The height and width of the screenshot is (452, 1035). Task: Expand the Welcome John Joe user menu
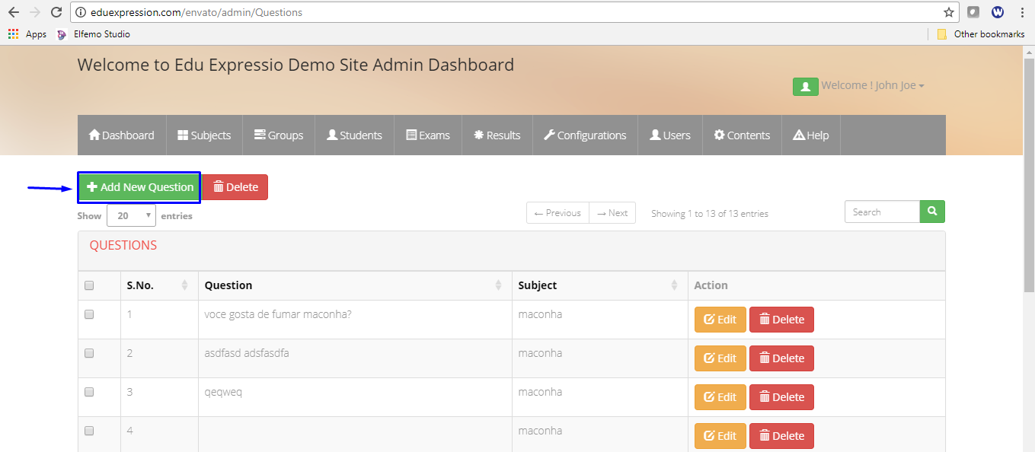click(x=873, y=86)
